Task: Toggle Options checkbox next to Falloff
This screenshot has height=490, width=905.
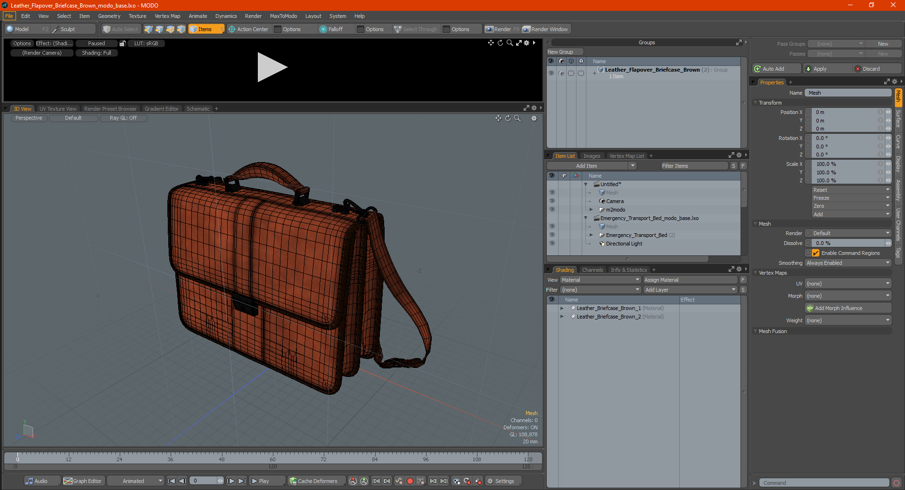Action: (361, 29)
